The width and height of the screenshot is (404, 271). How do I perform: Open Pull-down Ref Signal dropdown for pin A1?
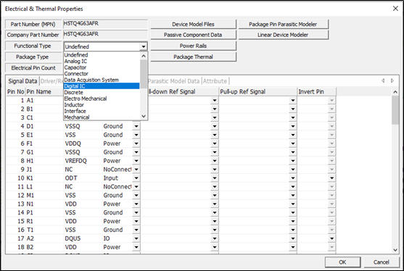(x=215, y=101)
